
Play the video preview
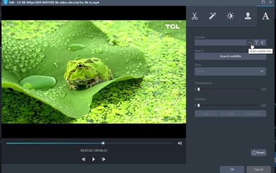tap(93, 159)
